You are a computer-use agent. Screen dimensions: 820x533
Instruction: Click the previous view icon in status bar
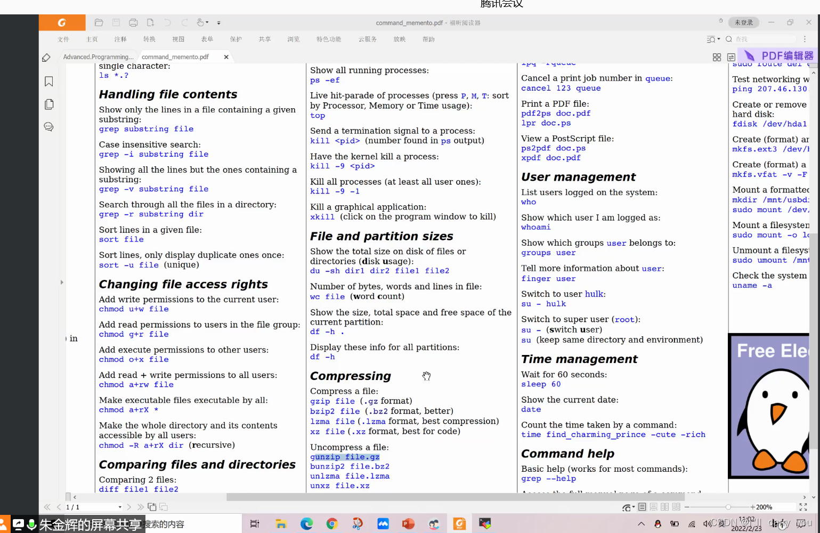(152, 507)
